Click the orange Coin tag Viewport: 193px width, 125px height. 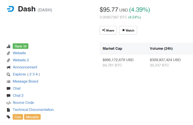click(18, 117)
